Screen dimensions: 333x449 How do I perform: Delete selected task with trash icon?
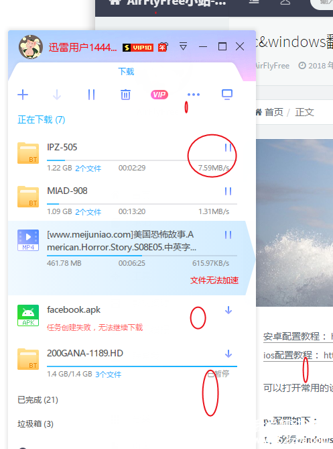click(x=125, y=95)
